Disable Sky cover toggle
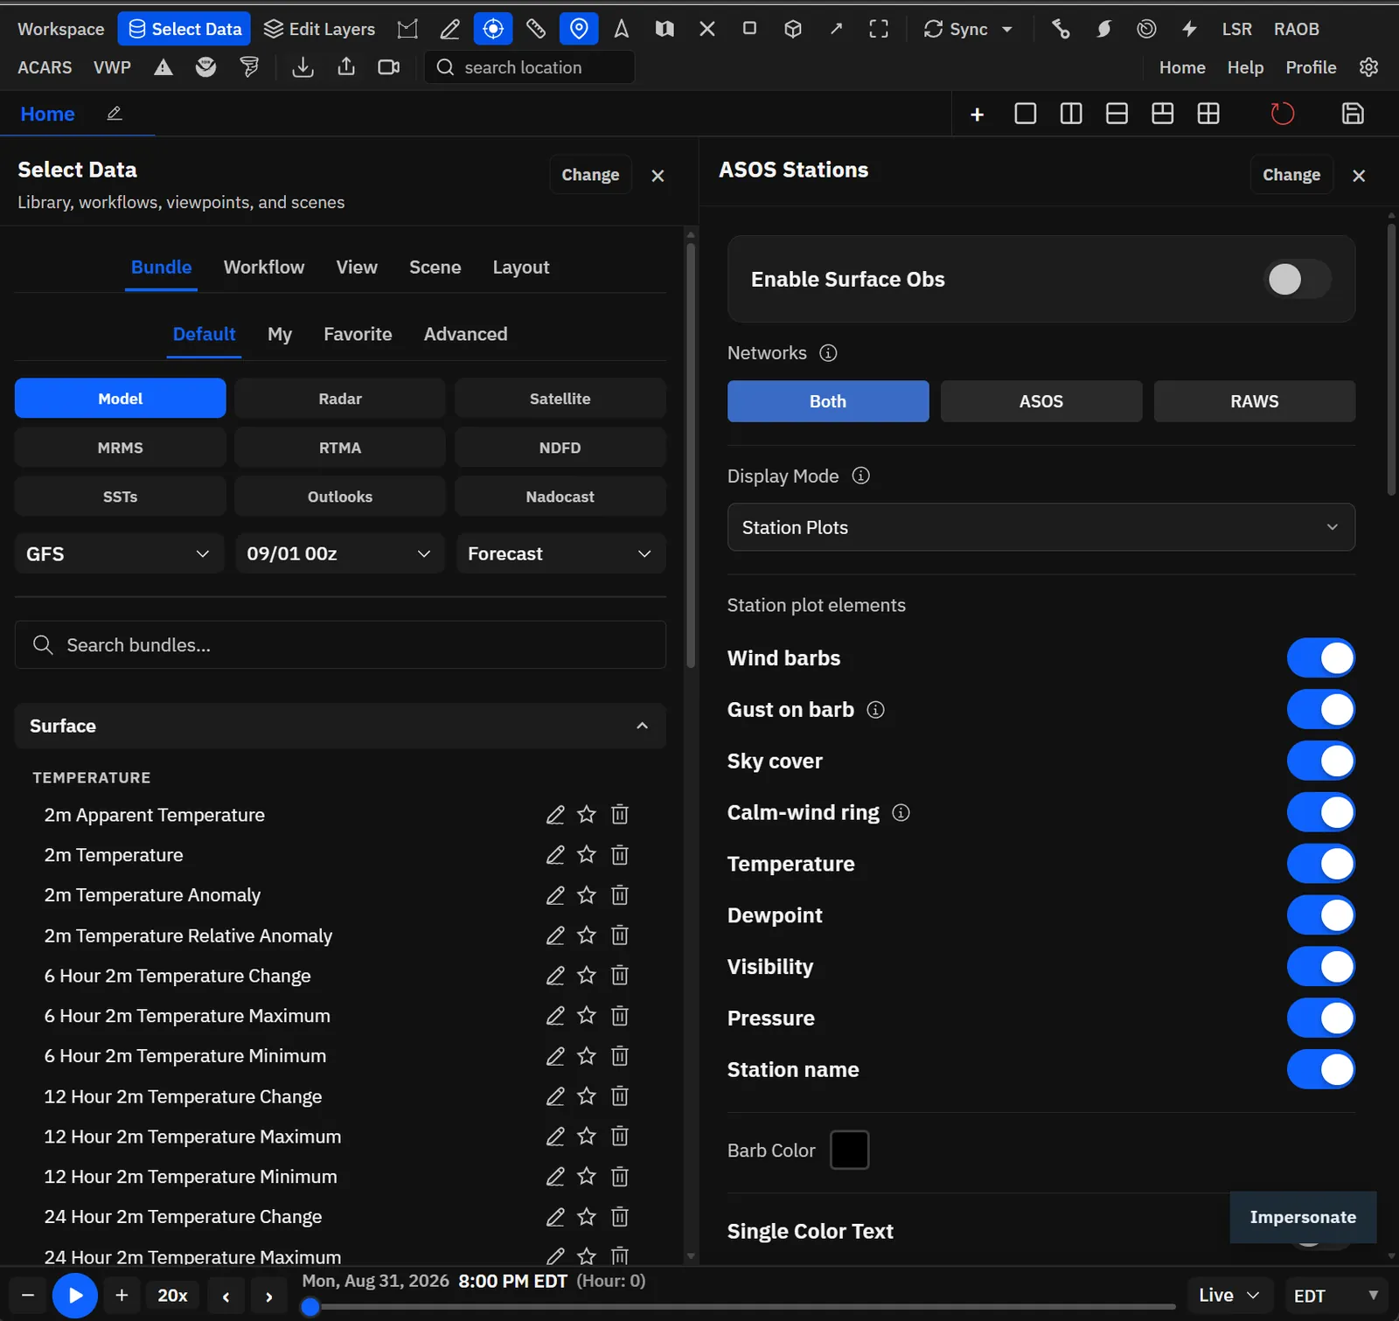The height and width of the screenshot is (1321, 1399). 1320,761
